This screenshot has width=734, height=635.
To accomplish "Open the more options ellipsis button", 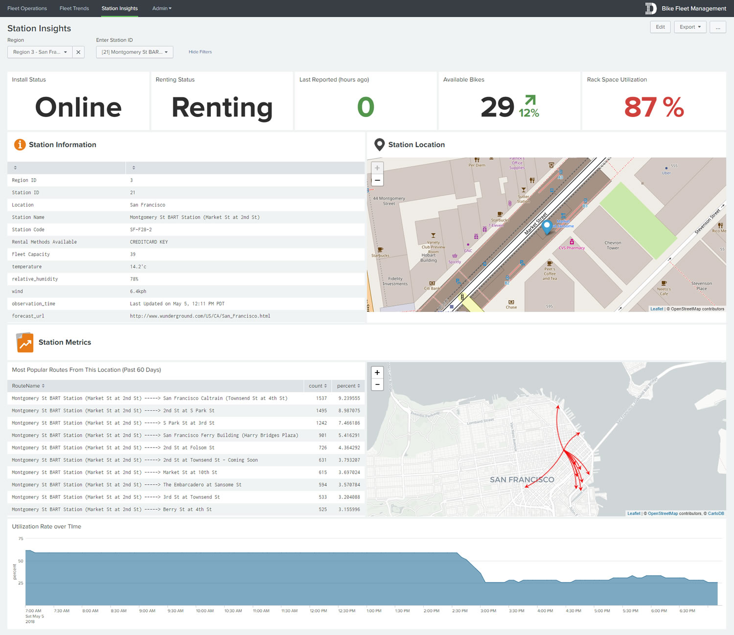I will tap(718, 27).
